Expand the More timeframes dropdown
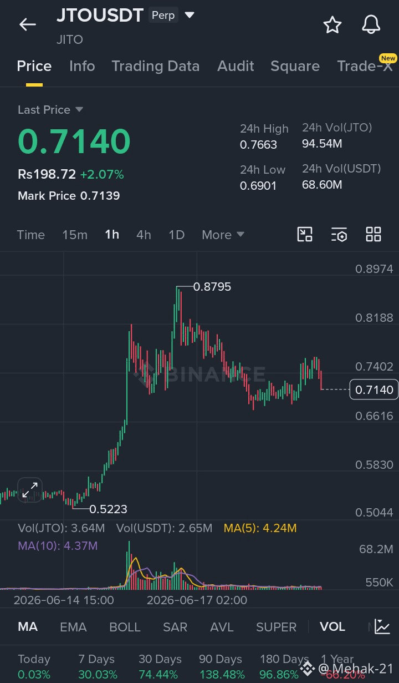The image size is (399, 683). tap(223, 235)
